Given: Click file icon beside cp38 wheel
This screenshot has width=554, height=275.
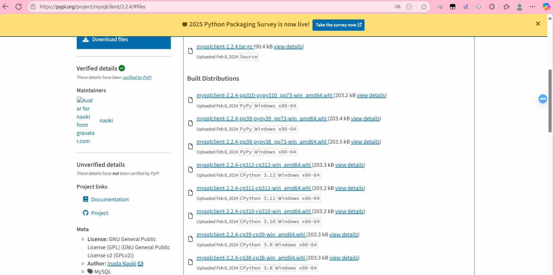Looking at the screenshot, I should pyautogui.click(x=190, y=262).
